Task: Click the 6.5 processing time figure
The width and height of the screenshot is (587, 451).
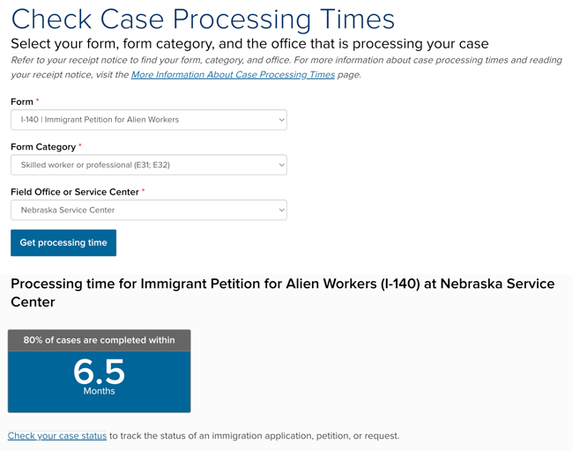Action: (x=99, y=372)
